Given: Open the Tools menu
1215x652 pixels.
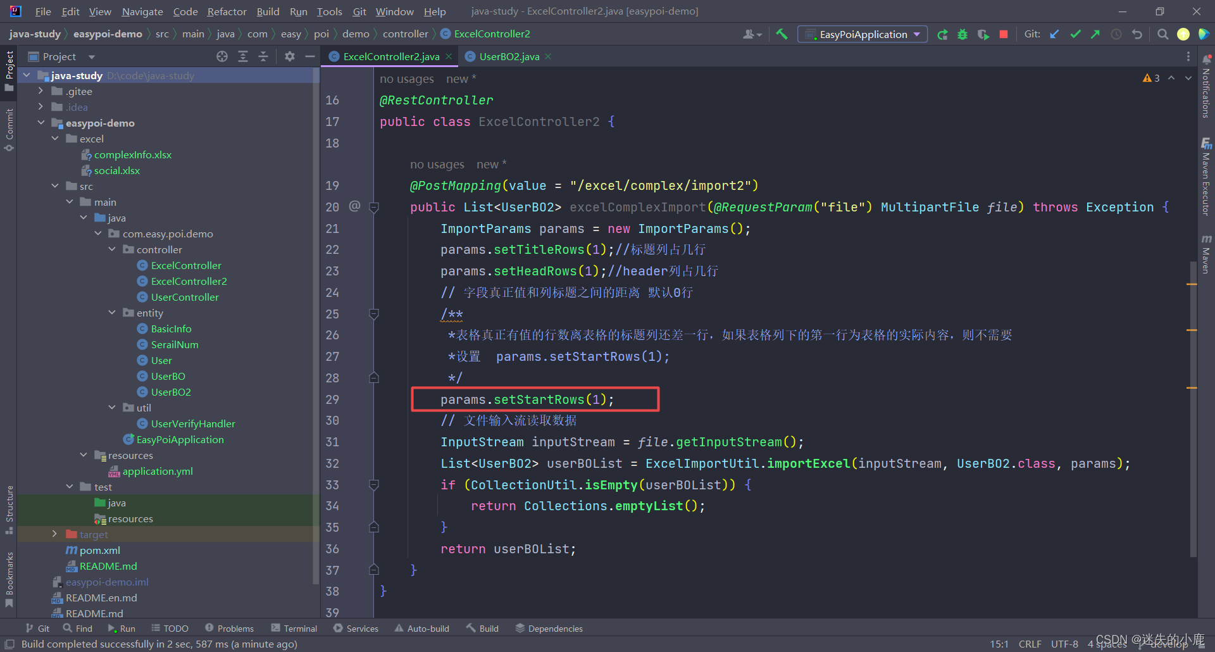Looking at the screenshot, I should click(329, 11).
